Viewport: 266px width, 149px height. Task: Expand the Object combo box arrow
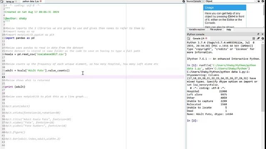tap(255, 1)
